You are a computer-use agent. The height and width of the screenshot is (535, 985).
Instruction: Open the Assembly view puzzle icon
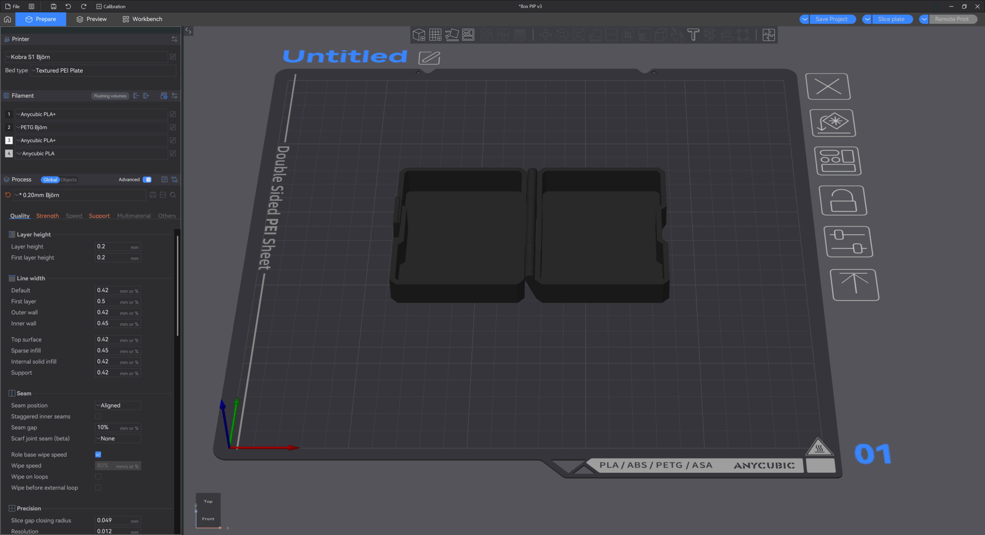point(768,35)
